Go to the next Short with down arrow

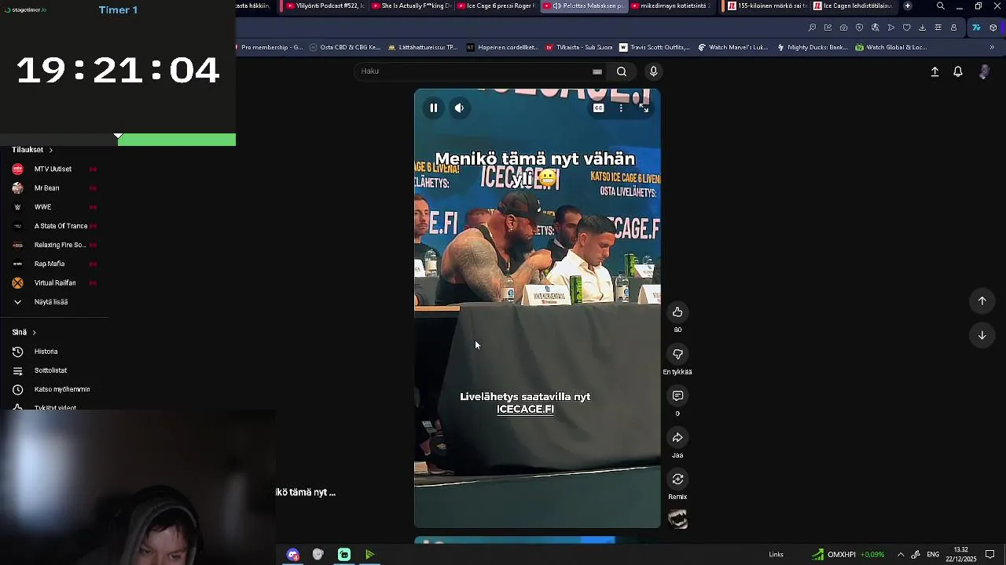pos(982,335)
